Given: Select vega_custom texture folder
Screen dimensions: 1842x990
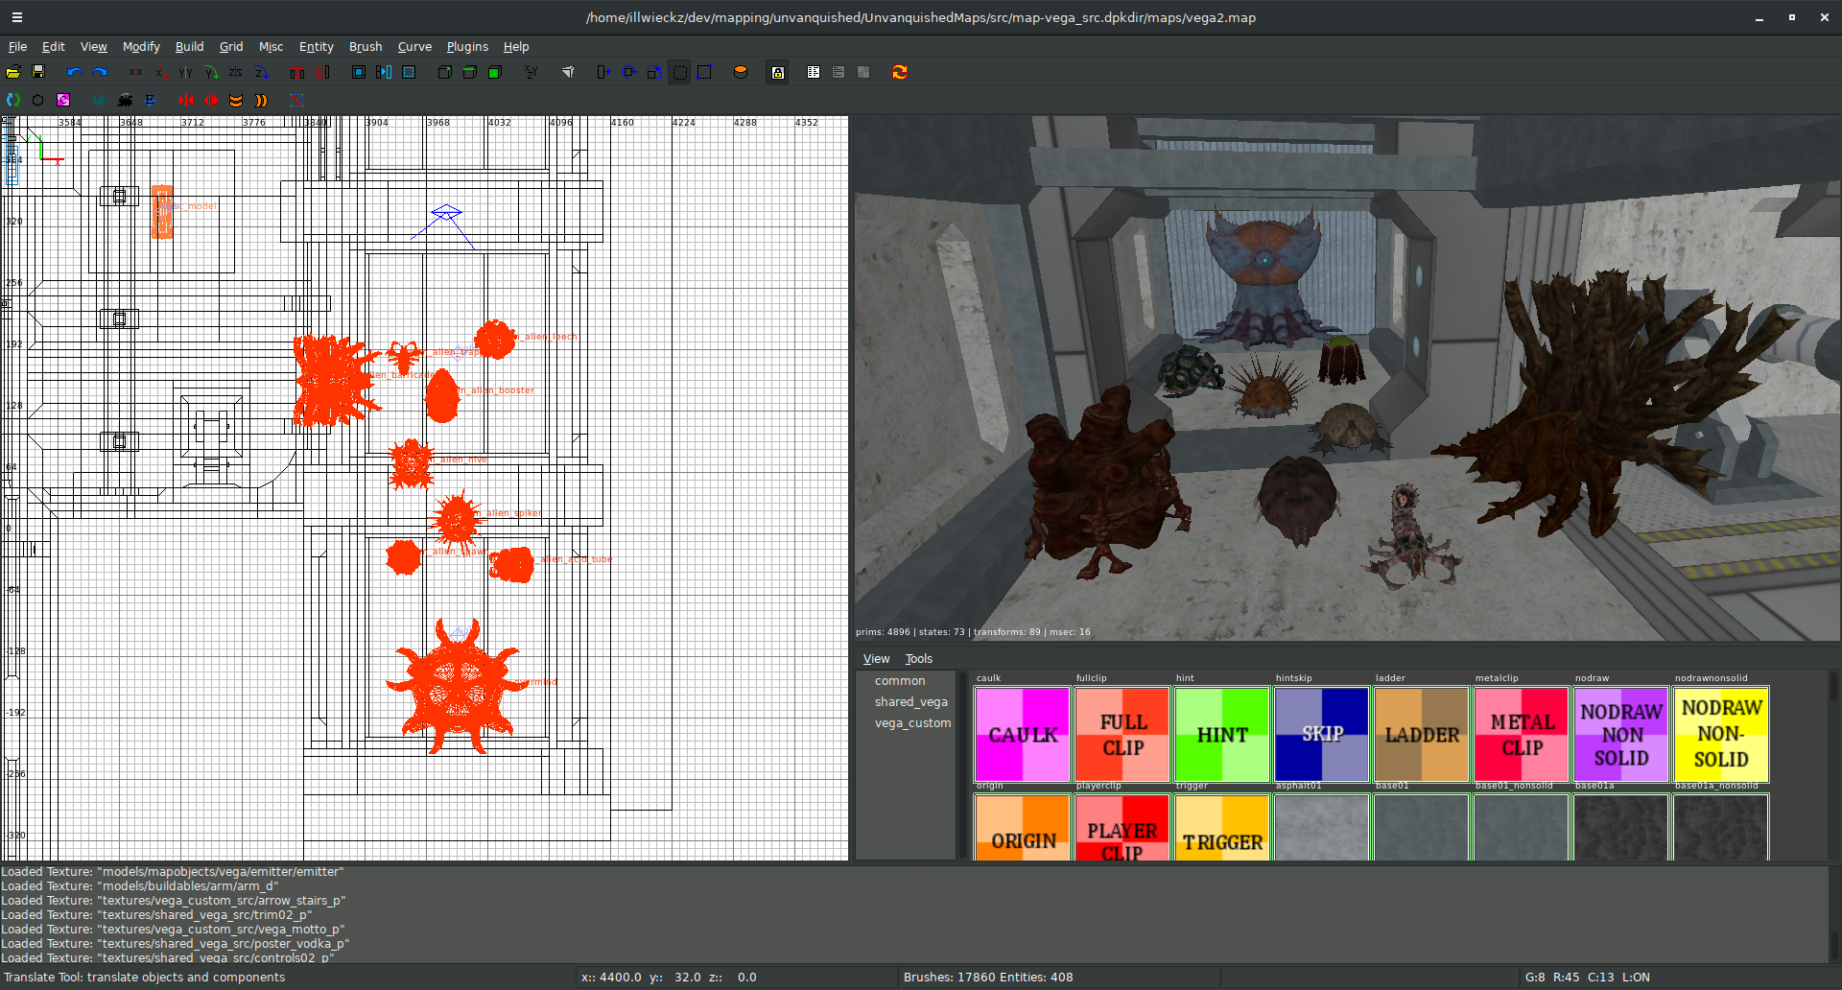Looking at the screenshot, I should click(912, 723).
